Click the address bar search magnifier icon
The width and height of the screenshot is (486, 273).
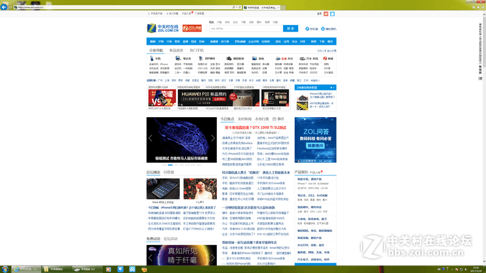233,7
